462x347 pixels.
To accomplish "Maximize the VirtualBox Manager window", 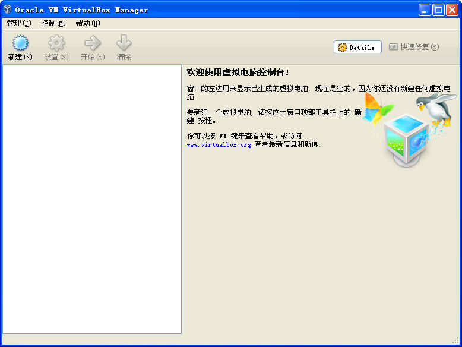I will [438, 10].
